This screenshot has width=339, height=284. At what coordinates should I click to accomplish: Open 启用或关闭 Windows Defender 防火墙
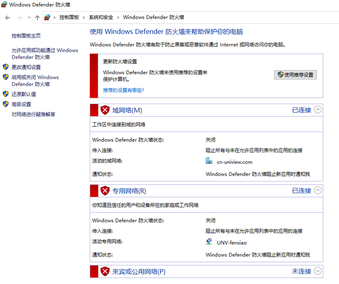coord(35,81)
